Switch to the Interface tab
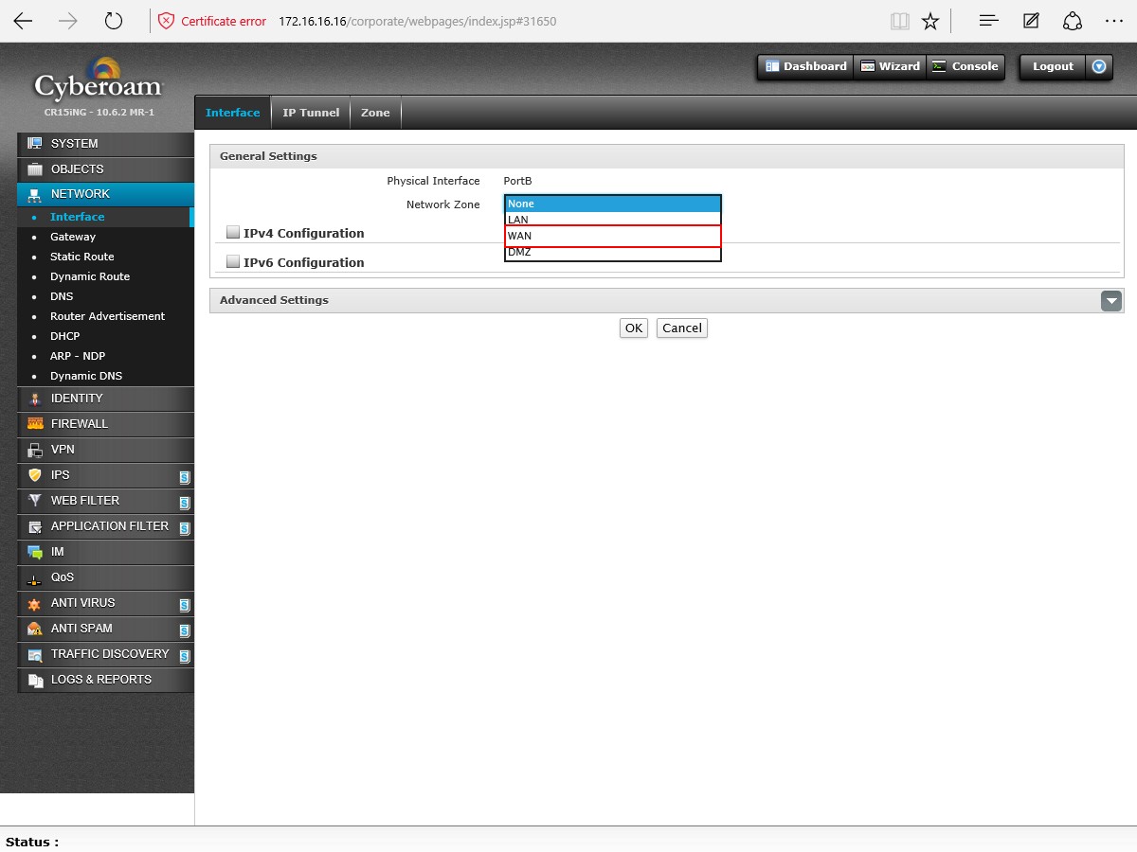This screenshot has height=852, width=1137. coord(232,113)
